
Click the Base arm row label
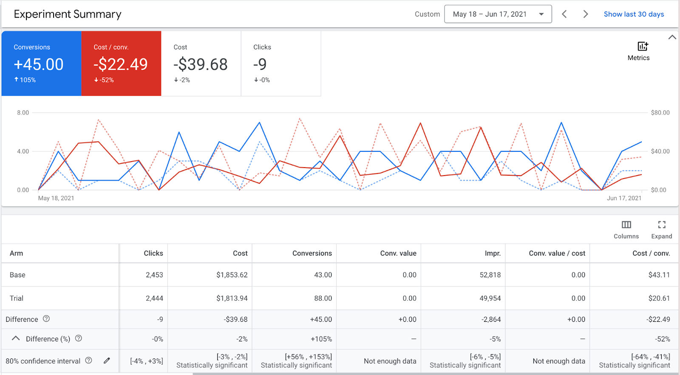(x=17, y=275)
